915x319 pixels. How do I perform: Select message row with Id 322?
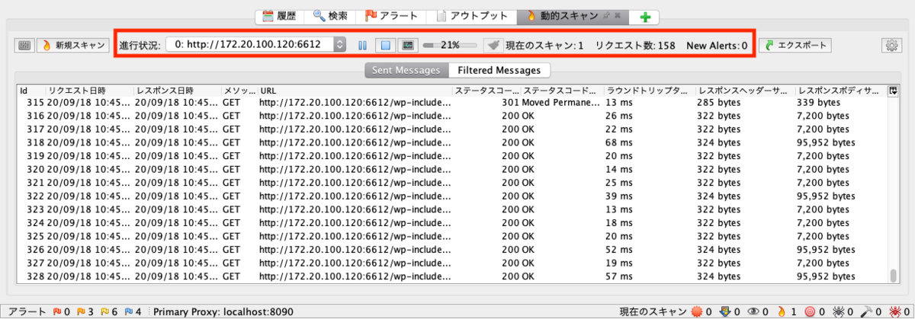(x=451, y=195)
